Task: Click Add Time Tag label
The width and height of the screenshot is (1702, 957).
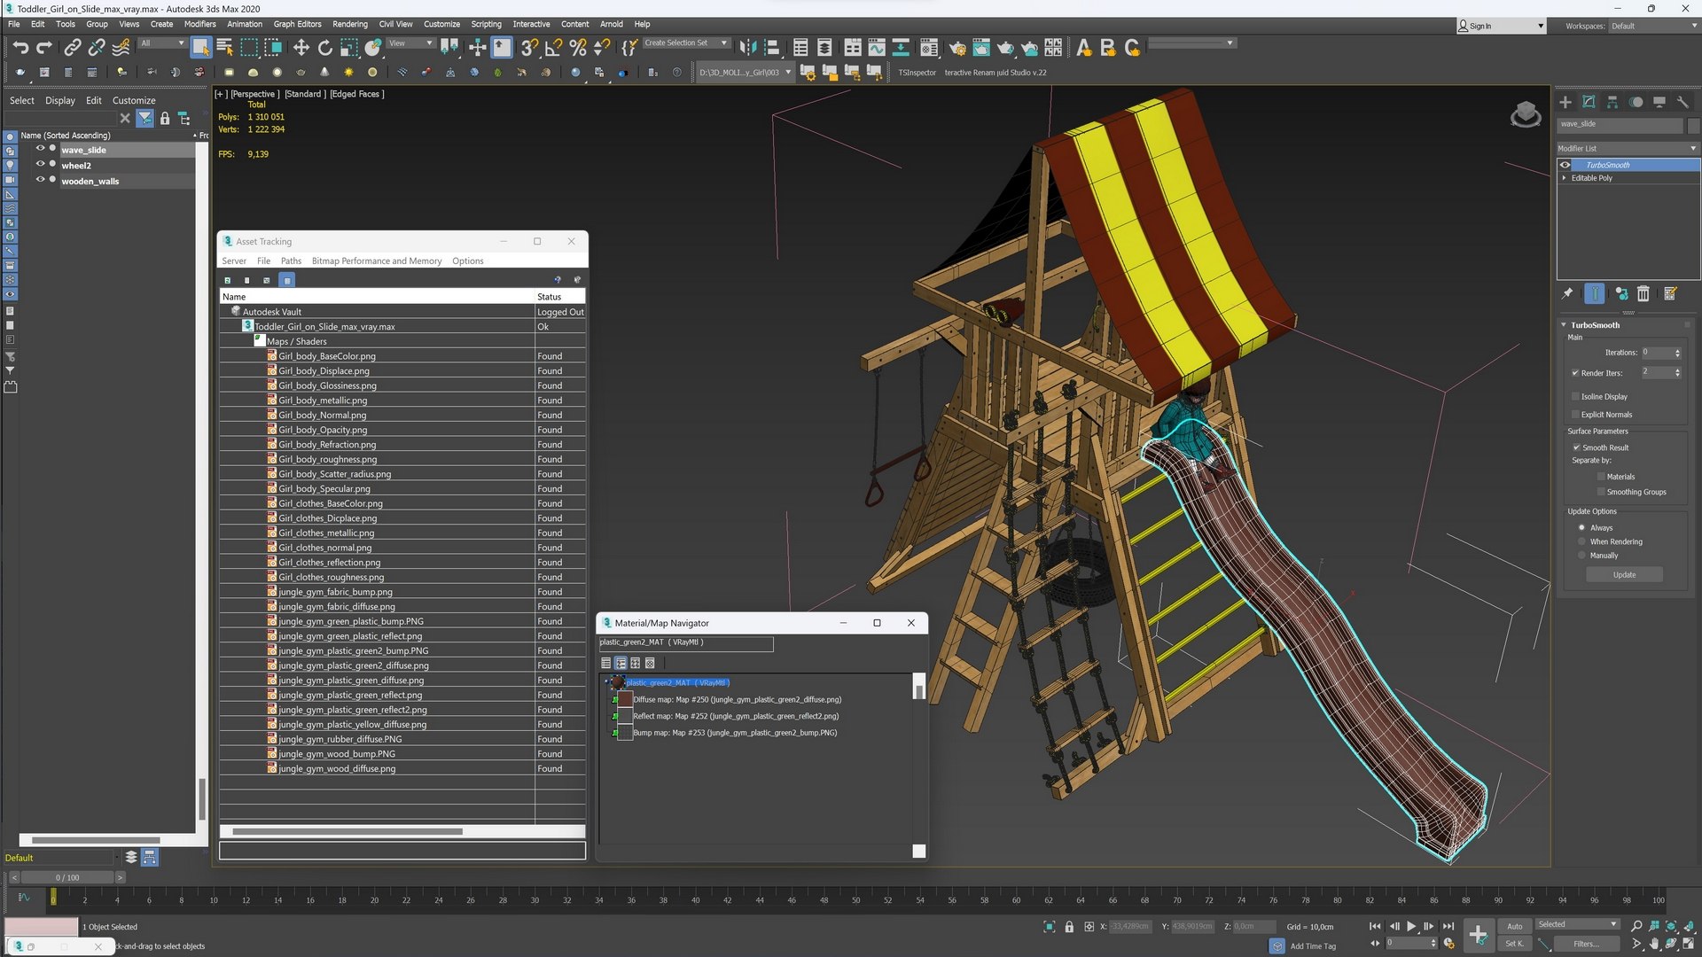Action: point(1313,945)
